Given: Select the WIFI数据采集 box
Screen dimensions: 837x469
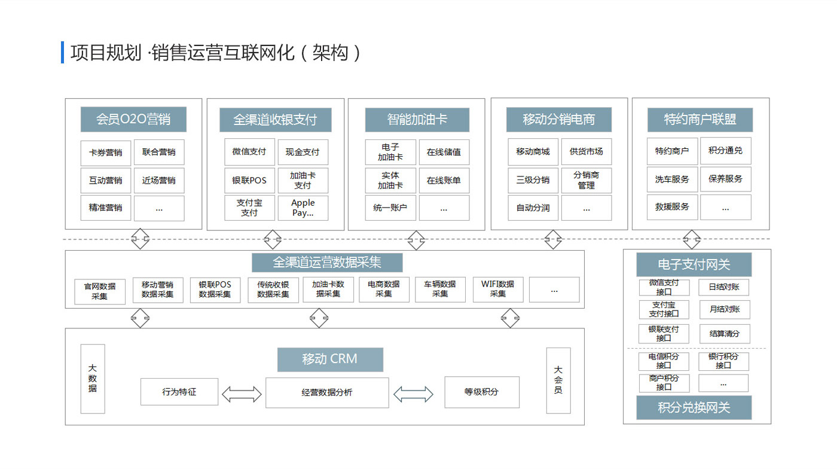Looking at the screenshot, I should point(498,290).
